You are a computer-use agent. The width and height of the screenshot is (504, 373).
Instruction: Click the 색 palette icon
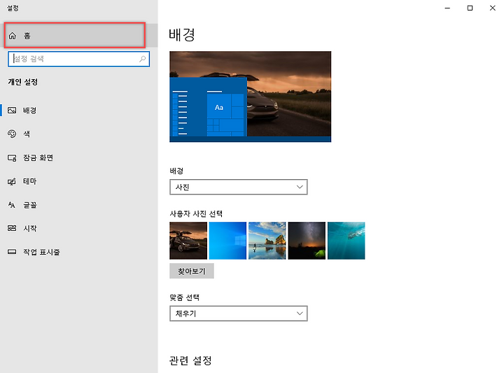pos(12,134)
